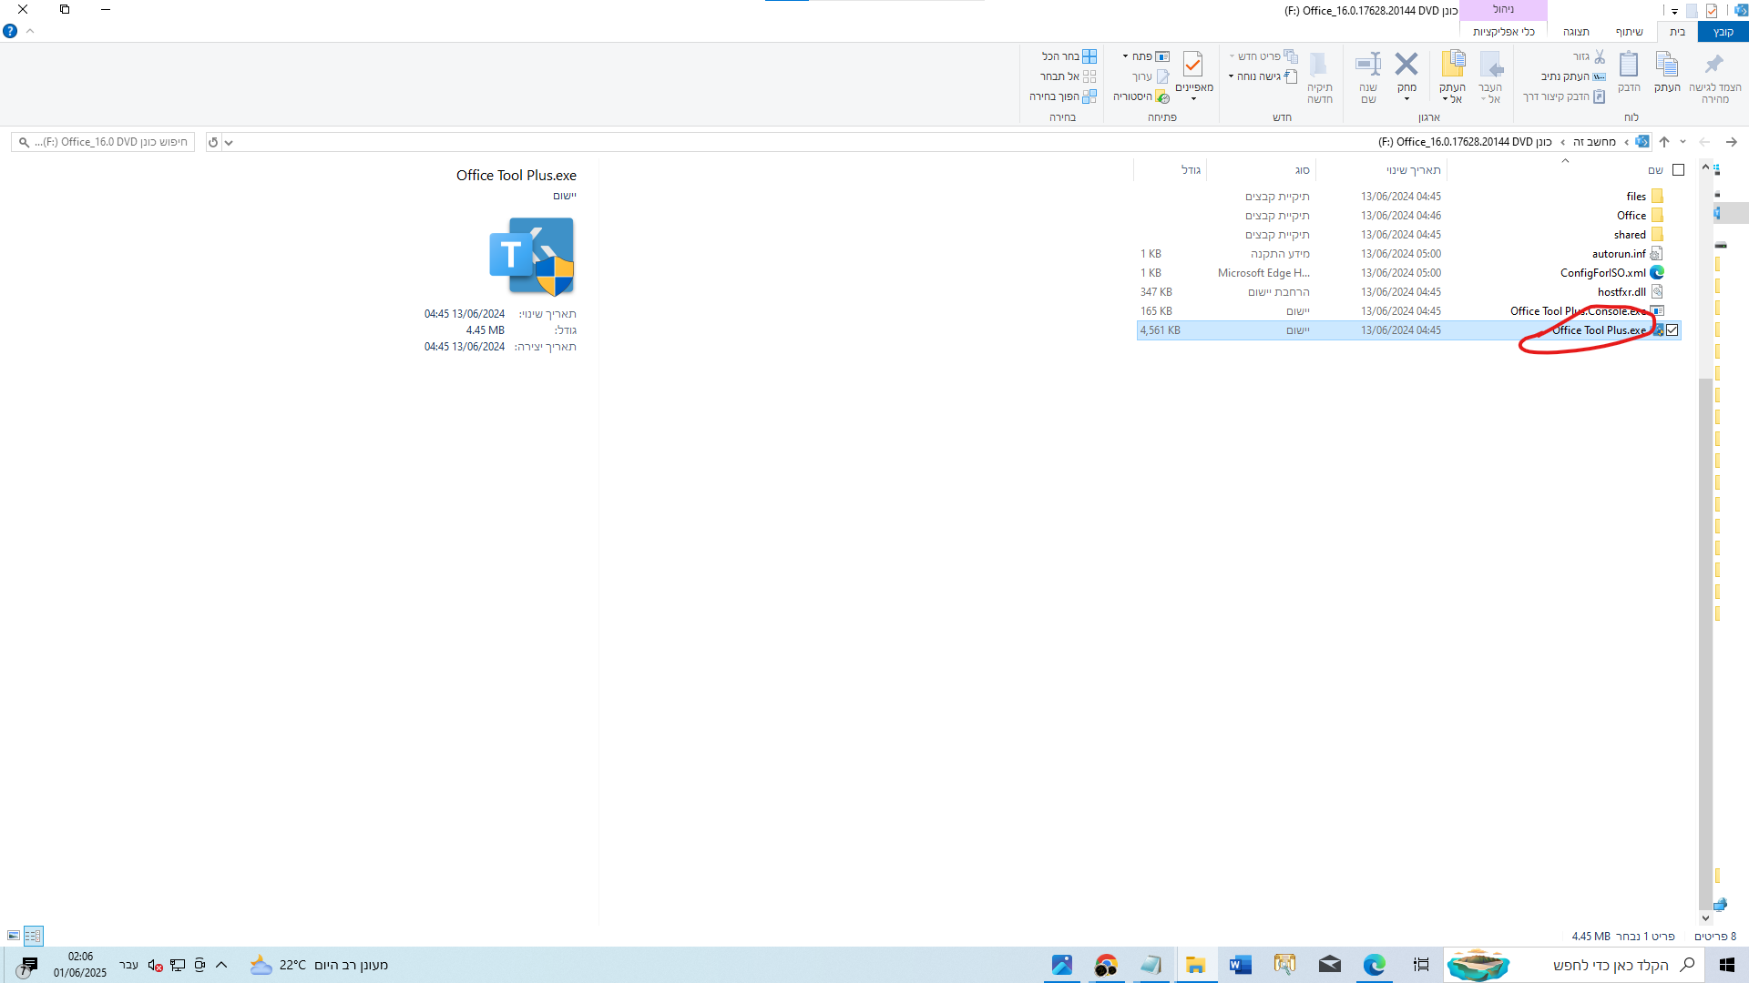Open the Open (פתח) dropdown arrow
The height and width of the screenshot is (983, 1749).
point(1126,56)
